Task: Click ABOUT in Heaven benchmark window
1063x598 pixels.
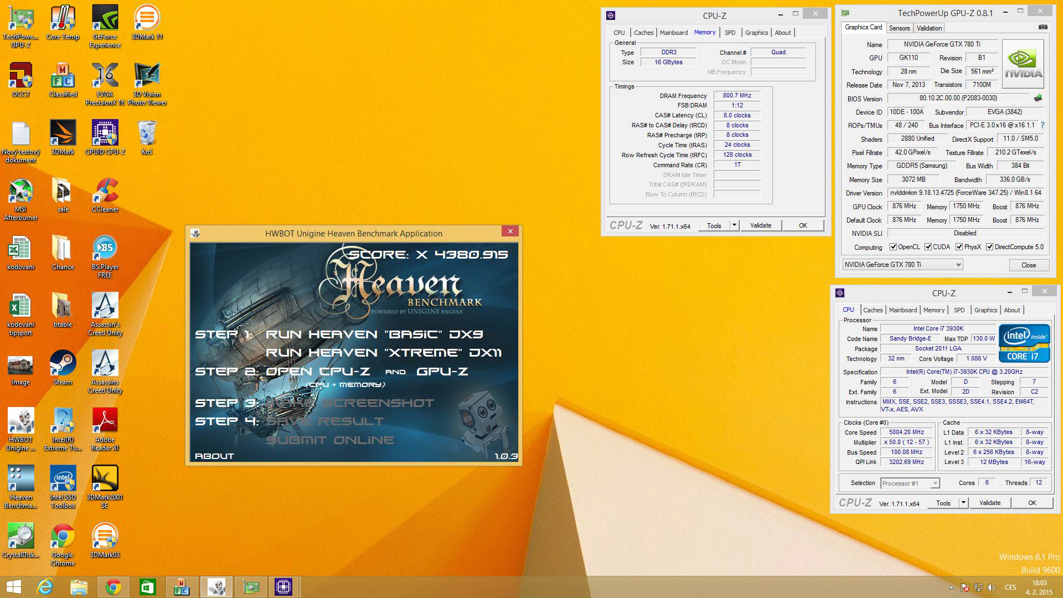Action: pyautogui.click(x=214, y=456)
